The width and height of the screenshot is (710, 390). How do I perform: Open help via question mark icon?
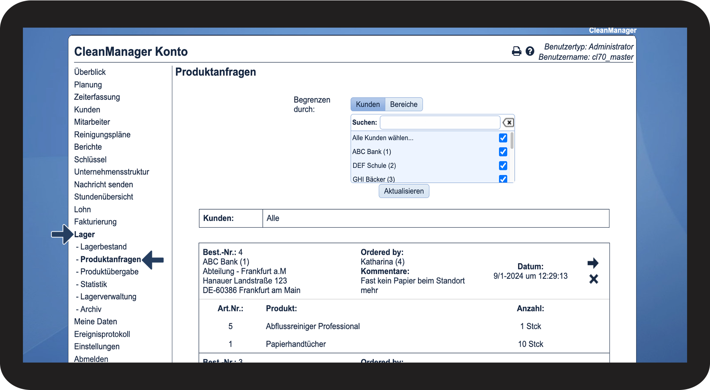pos(530,51)
